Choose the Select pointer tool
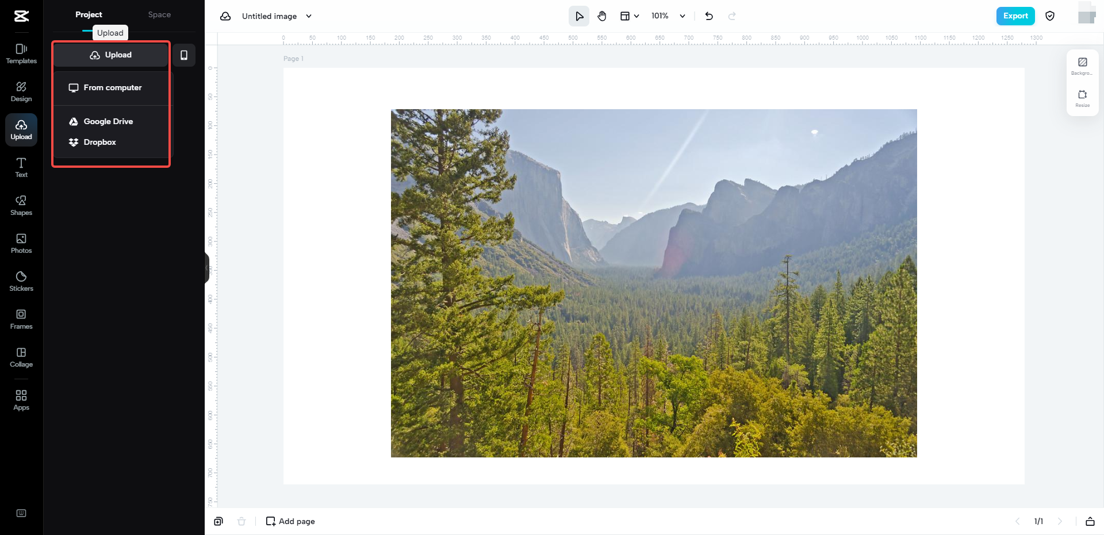1104x535 pixels. click(579, 16)
